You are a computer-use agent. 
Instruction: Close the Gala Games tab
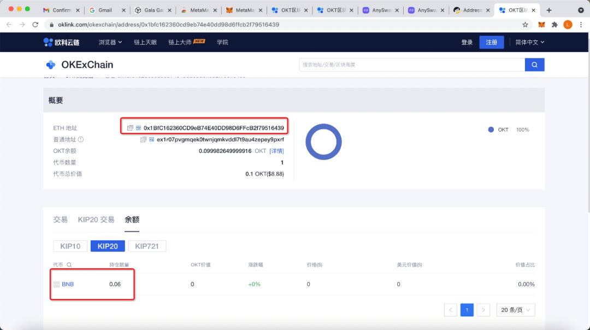pyautogui.click(x=169, y=10)
